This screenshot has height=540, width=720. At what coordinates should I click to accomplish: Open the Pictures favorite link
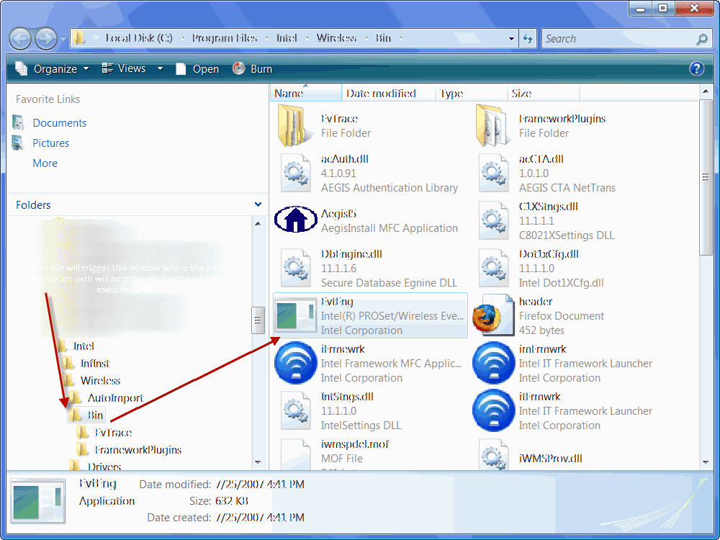point(50,143)
